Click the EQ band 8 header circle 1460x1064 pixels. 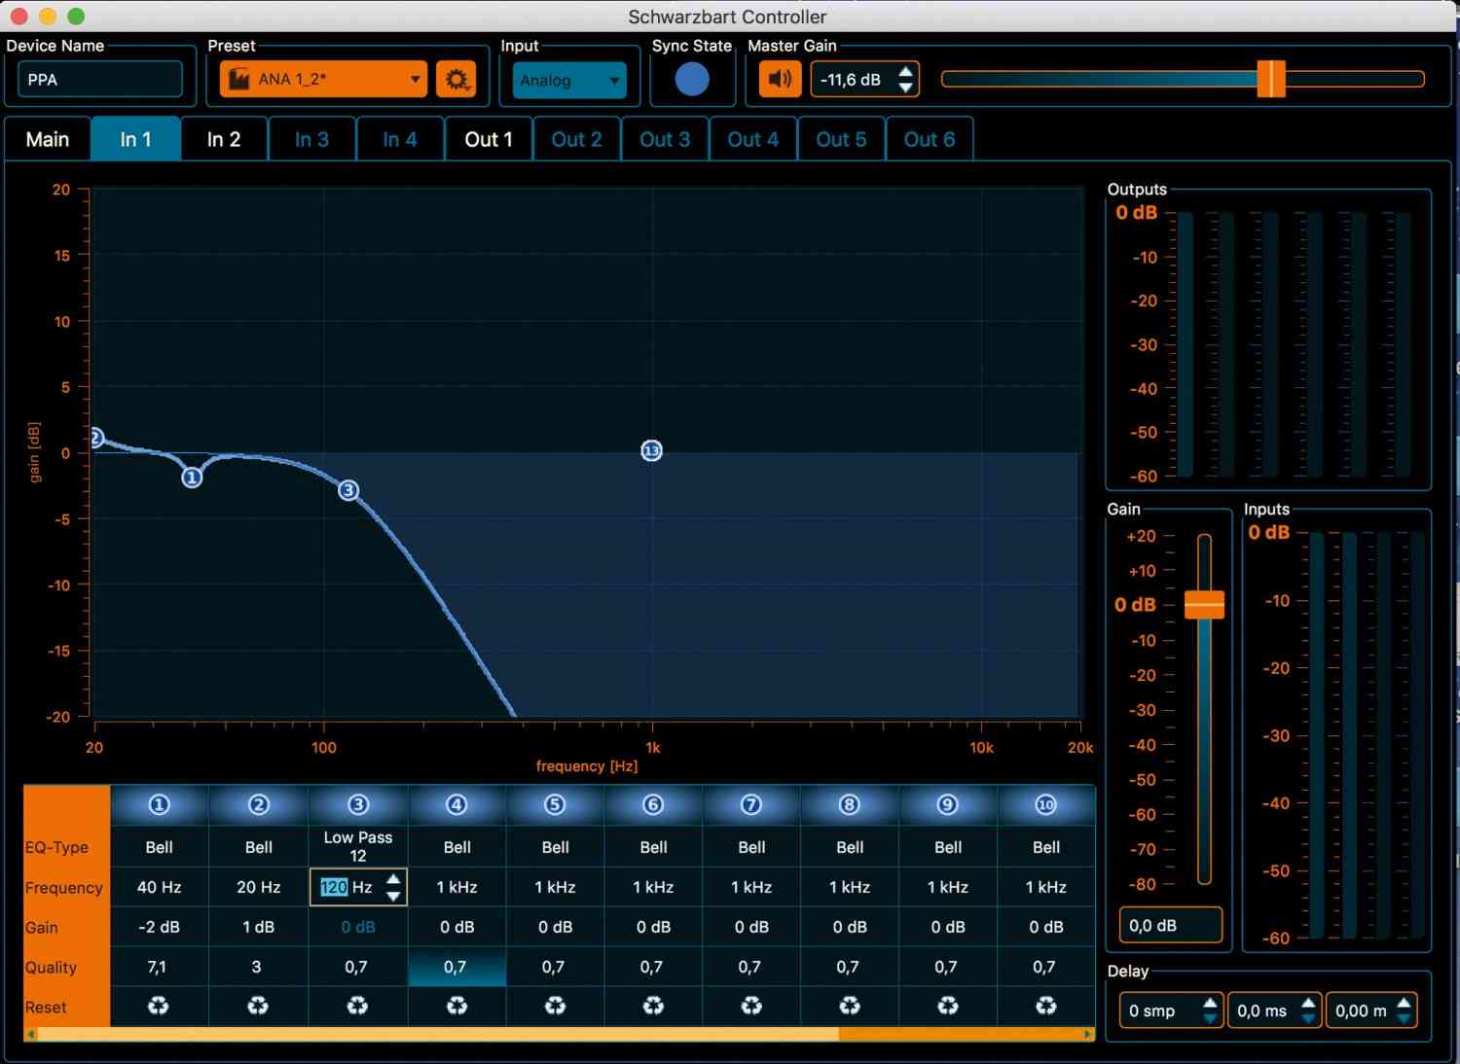pos(850,805)
